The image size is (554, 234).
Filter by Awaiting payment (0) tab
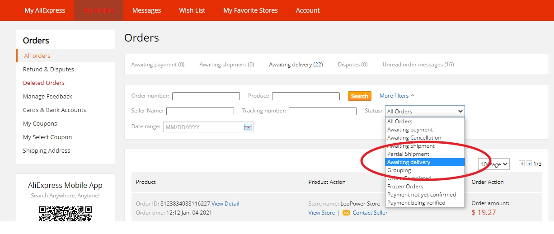[x=158, y=65]
